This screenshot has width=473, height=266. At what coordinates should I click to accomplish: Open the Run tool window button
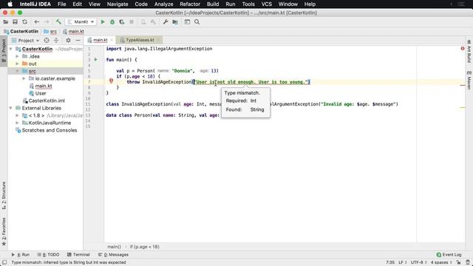21,255
